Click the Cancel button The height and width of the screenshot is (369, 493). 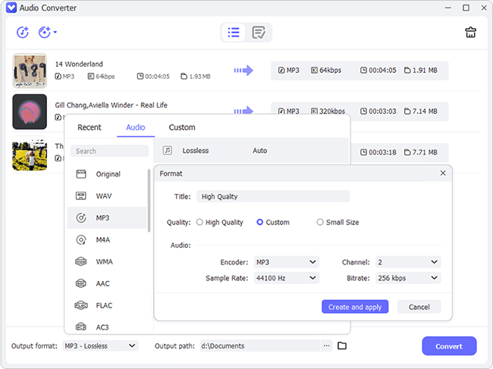pos(419,307)
